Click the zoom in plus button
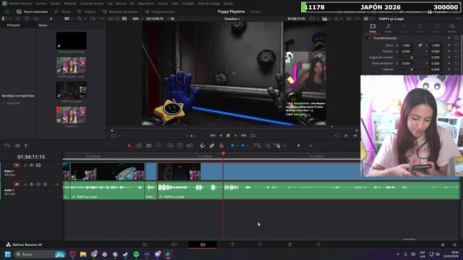The height and width of the screenshot is (260, 463). [x=311, y=146]
